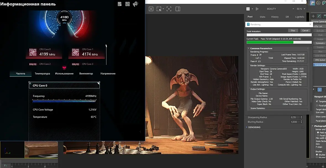
Task: Click the plus Create tab icon
Action: click(313, 16)
